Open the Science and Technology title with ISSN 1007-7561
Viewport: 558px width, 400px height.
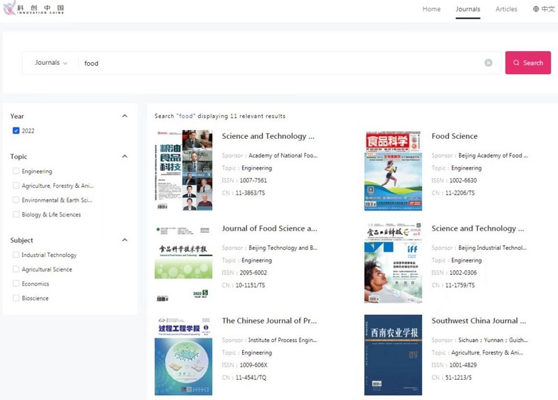[x=269, y=136]
